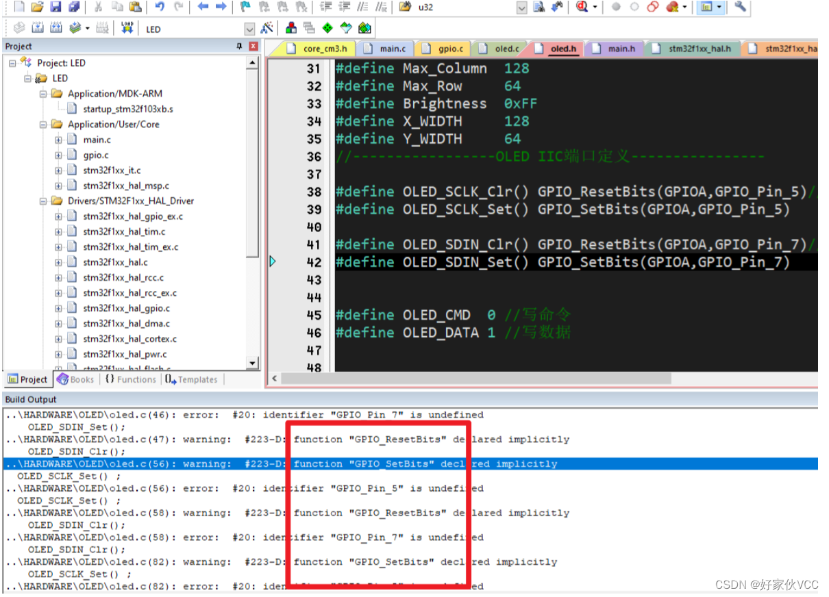
Task: Expand the main.c tree node
Action: coord(59,140)
